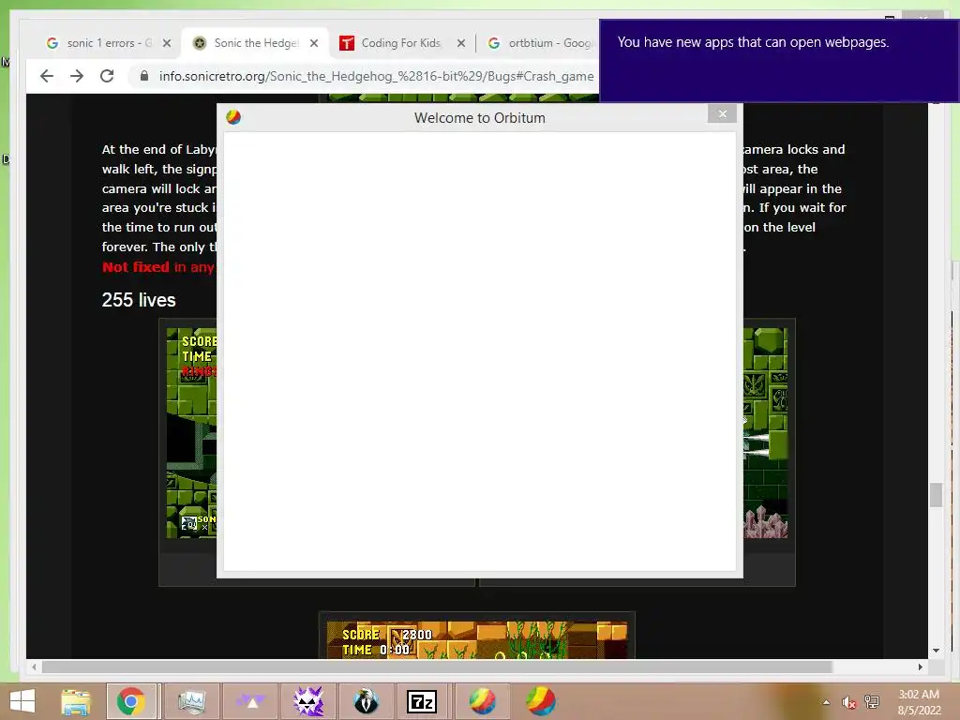Close the 'sonic 1 errors' tab

[x=167, y=43]
